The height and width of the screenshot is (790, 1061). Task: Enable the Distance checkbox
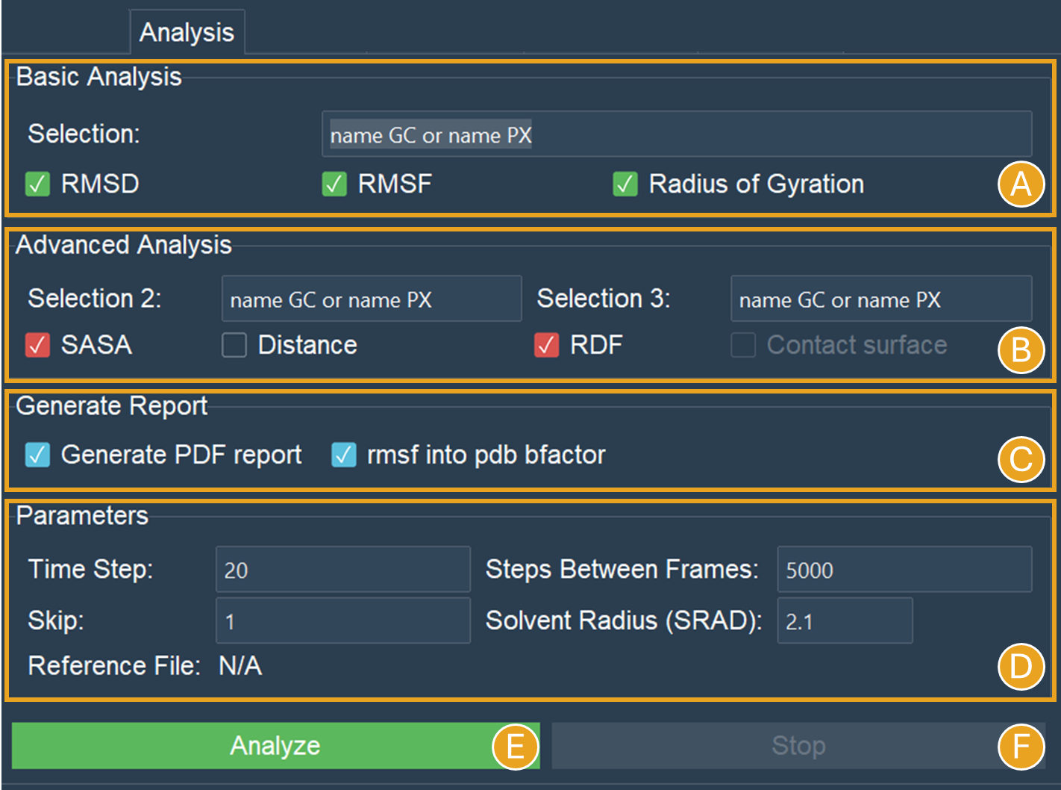234,345
